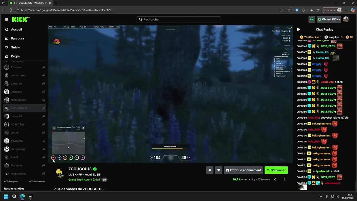Add this page to favorites star
This screenshot has height=201, width=357.
[289, 10]
